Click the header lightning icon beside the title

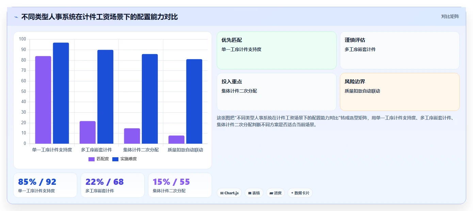(x=16, y=17)
